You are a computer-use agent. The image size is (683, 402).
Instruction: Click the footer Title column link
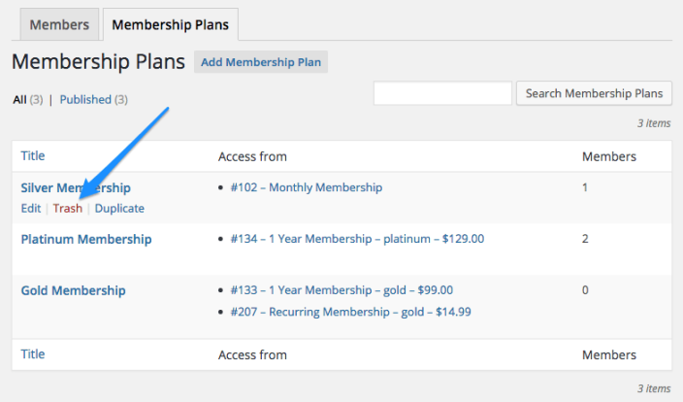(33, 354)
